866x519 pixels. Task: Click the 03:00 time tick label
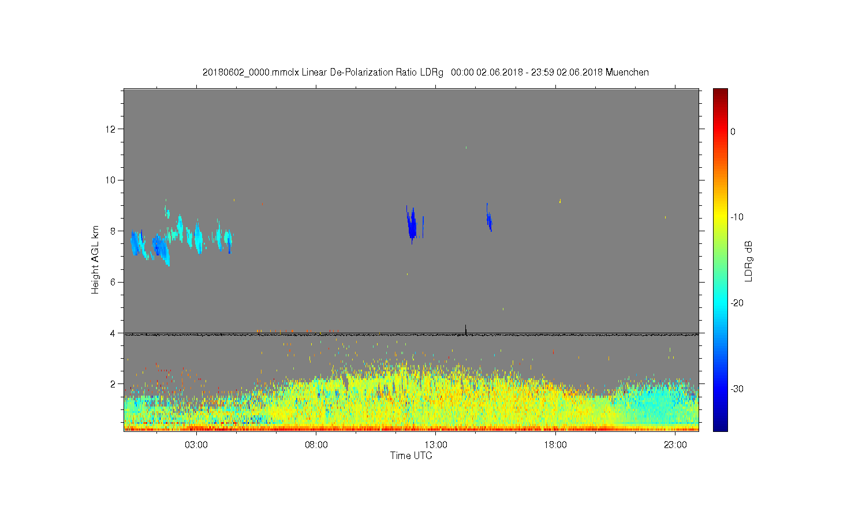(x=196, y=445)
